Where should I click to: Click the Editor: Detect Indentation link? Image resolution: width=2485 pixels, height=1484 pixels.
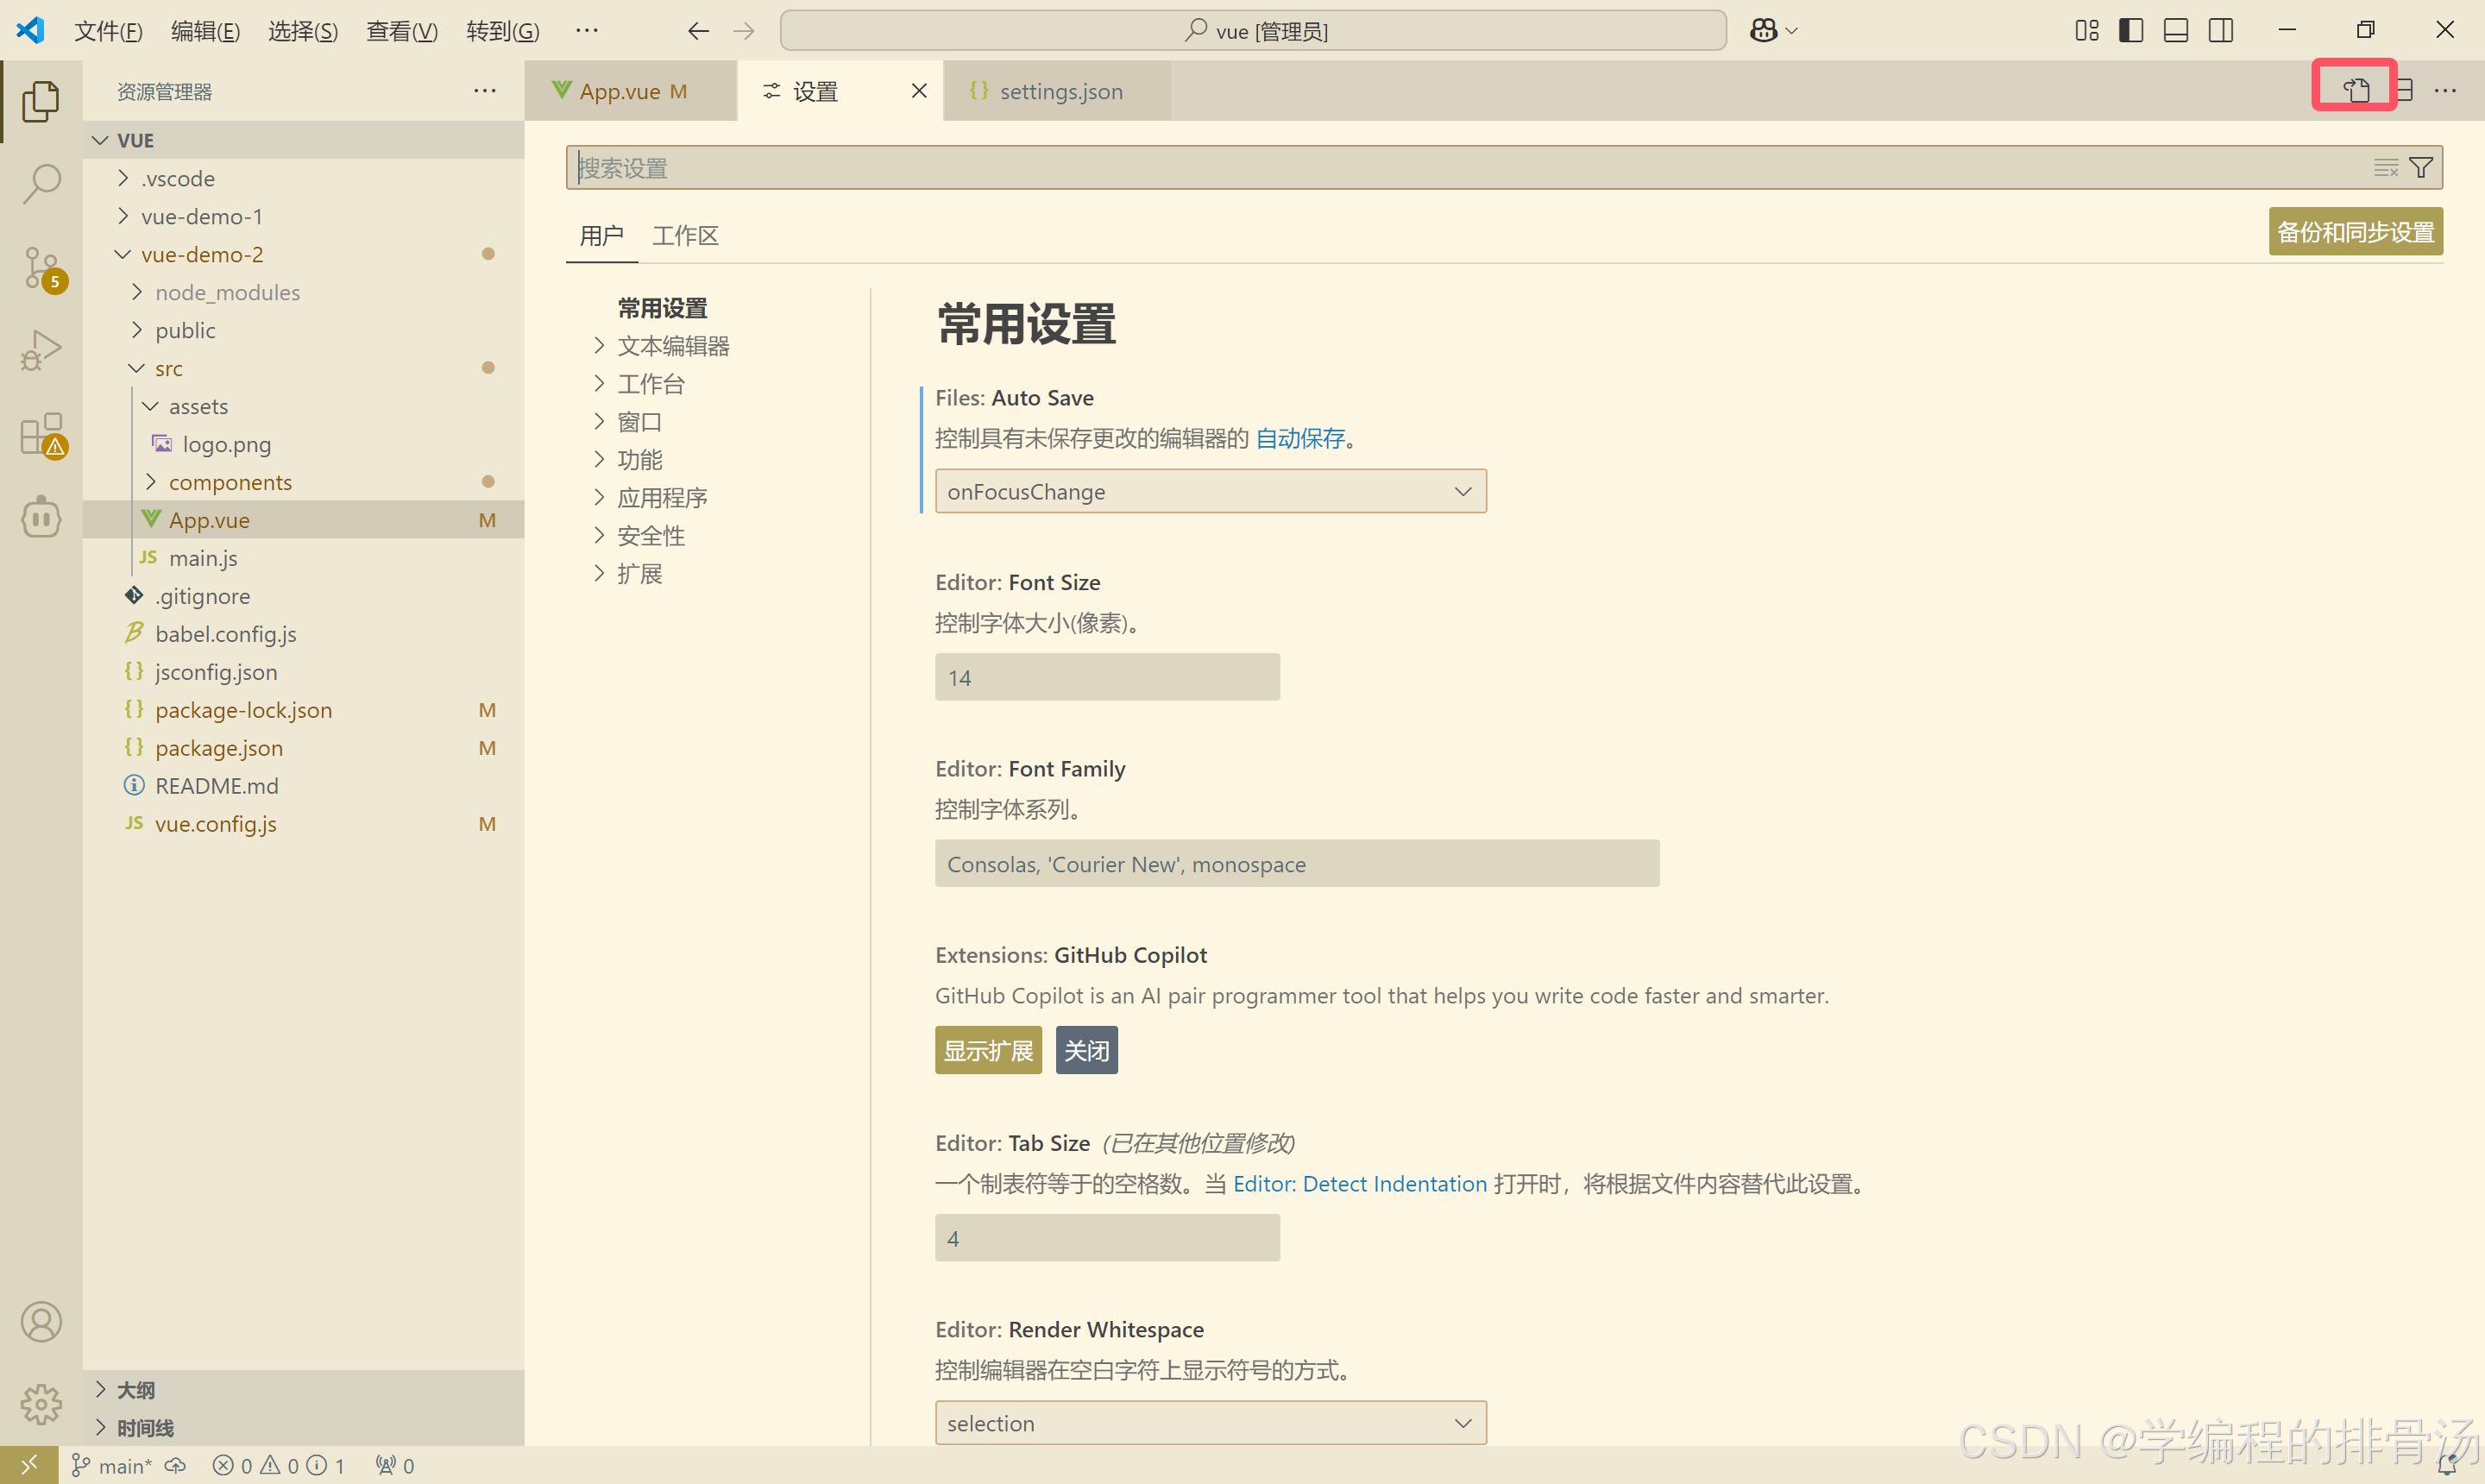click(x=1359, y=1184)
